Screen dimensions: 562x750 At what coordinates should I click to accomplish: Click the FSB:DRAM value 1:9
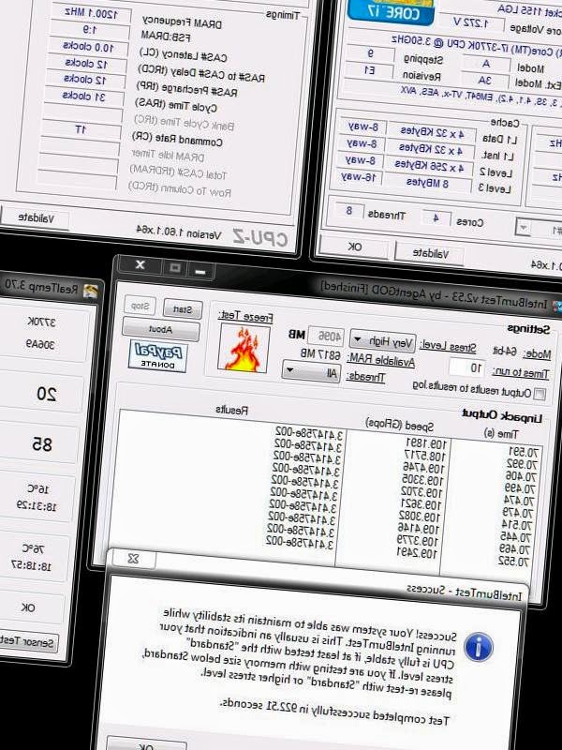(90, 30)
